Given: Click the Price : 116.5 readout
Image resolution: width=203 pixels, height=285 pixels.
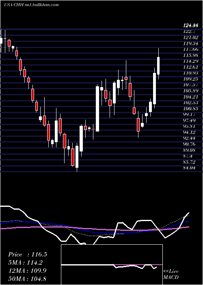Looking at the screenshot, I should pyautogui.click(x=28, y=254).
